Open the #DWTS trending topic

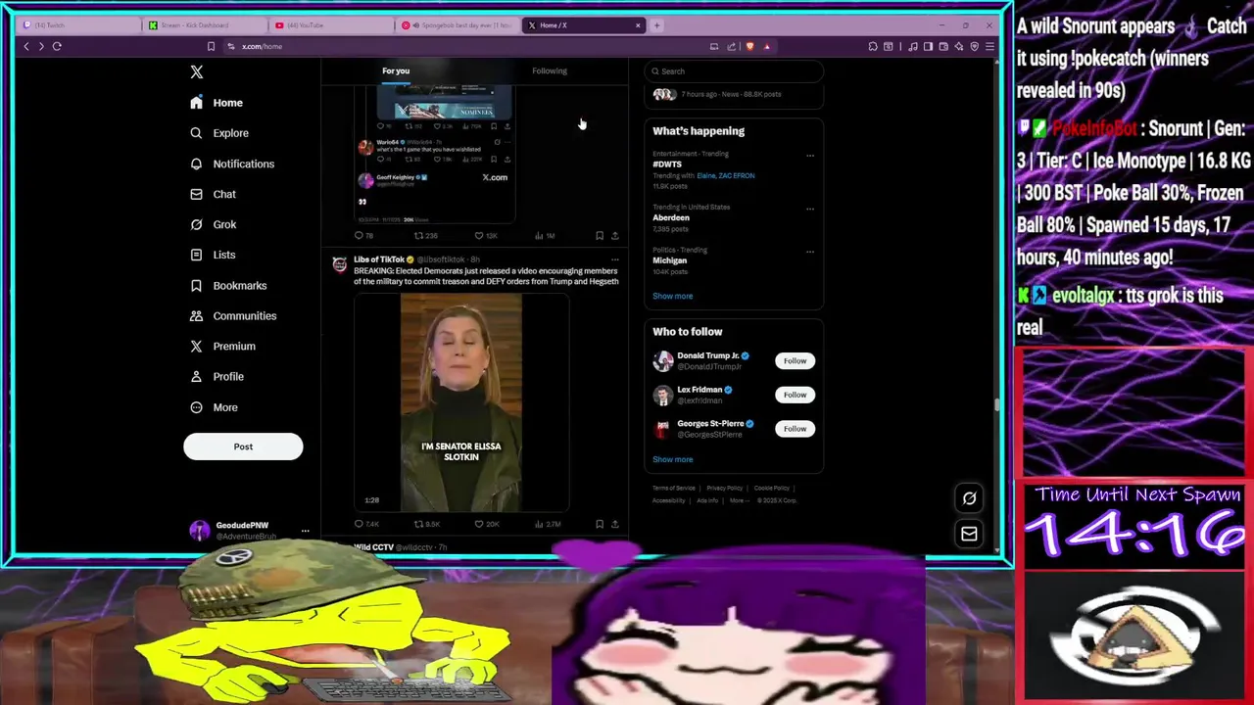pos(667,164)
